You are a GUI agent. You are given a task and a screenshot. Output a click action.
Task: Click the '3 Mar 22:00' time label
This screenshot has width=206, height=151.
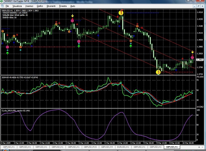click(x=19, y=143)
